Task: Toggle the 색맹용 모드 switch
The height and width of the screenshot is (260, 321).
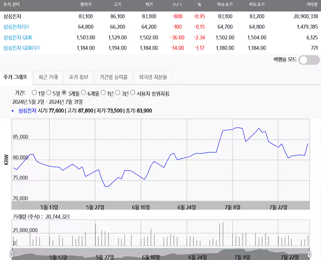Action: 309,60
